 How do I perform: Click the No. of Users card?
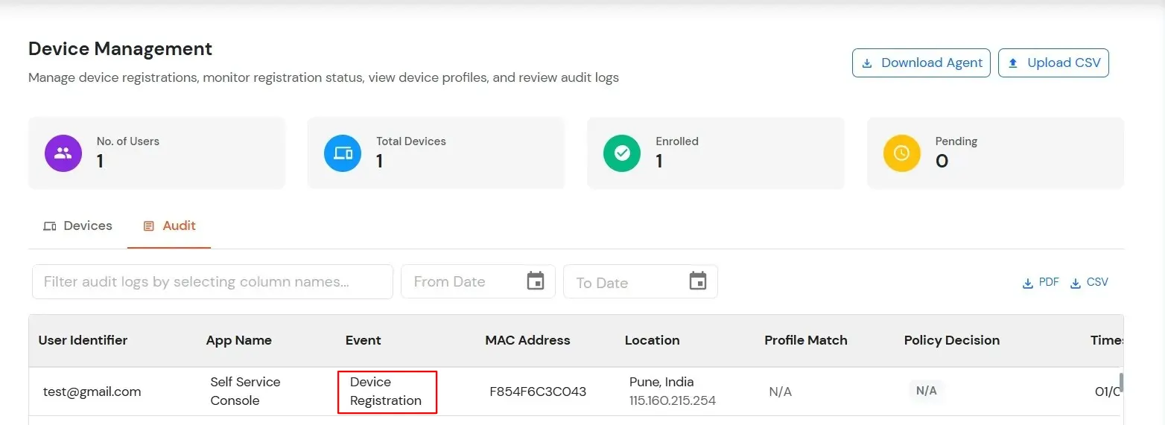click(x=156, y=153)
